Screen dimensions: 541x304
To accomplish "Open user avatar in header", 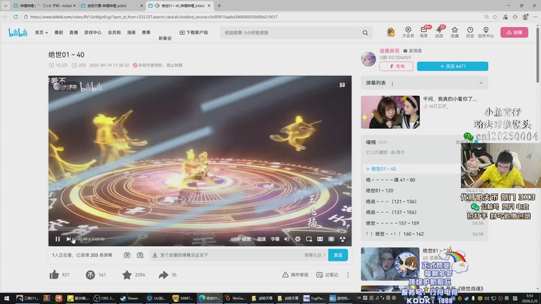I will pos(391,32).
